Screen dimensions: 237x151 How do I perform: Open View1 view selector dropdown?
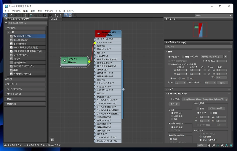(x=213, y=15)
